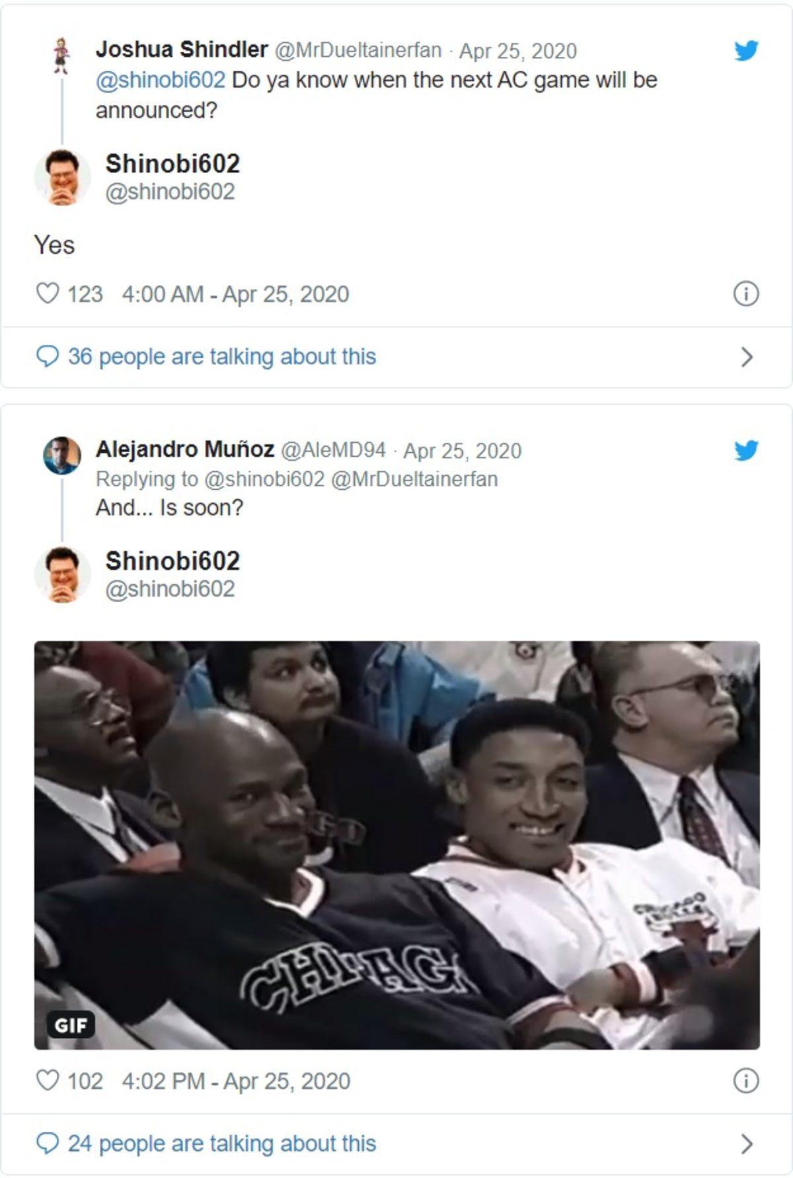Expand the 36 people conversation chevron
This screenshot has width=793, height=1178.
point(747,357)
